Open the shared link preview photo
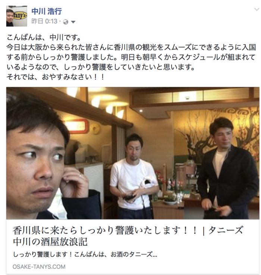Image resolution: width=261 pixels, height=275 pixels. tap(133, 153)
